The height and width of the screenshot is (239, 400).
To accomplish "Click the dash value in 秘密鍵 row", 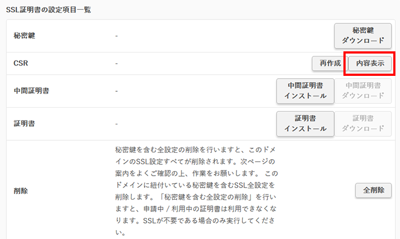I will click(x=116, y=36).
